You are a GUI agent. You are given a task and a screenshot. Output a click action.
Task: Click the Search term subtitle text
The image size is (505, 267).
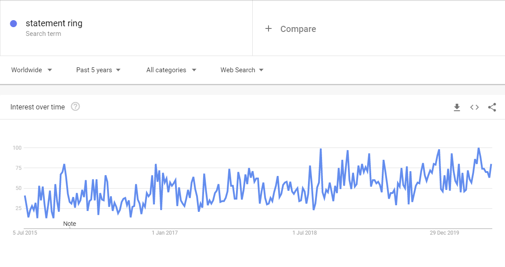click(43, 34)
